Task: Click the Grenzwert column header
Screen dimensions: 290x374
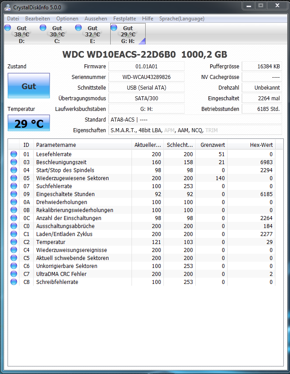Action: (212, 145)
